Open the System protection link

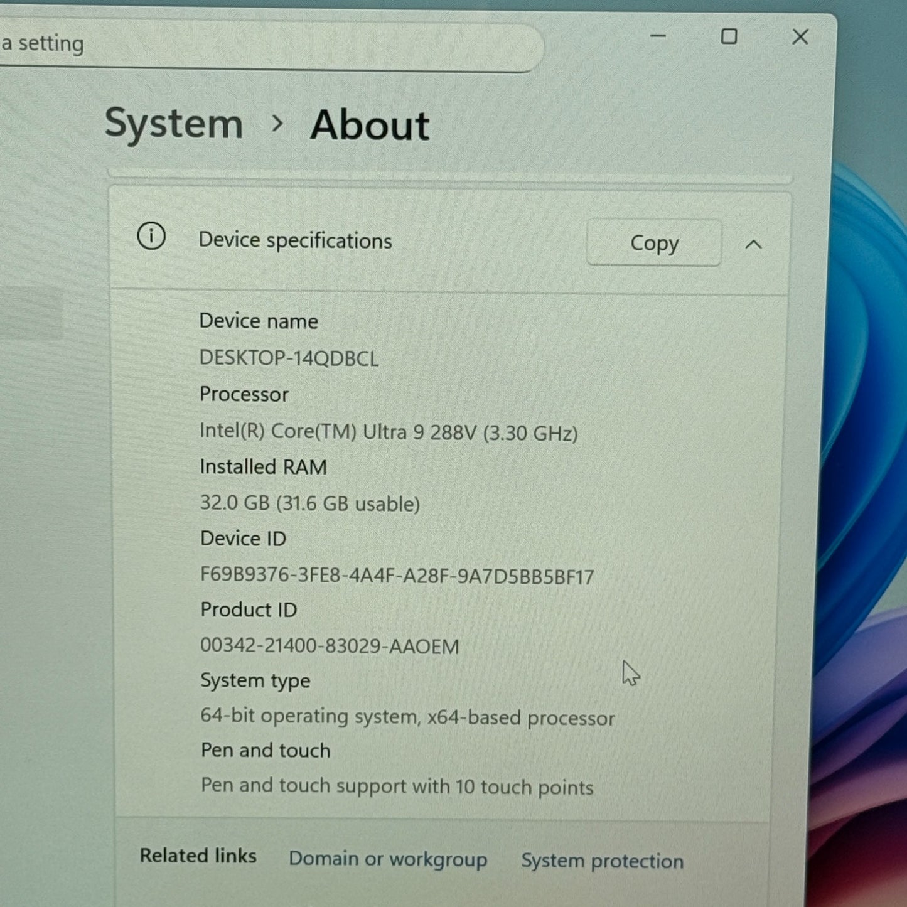pos(601,861)
